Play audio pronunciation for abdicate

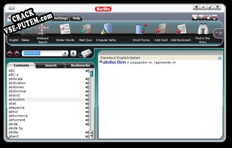87,79
